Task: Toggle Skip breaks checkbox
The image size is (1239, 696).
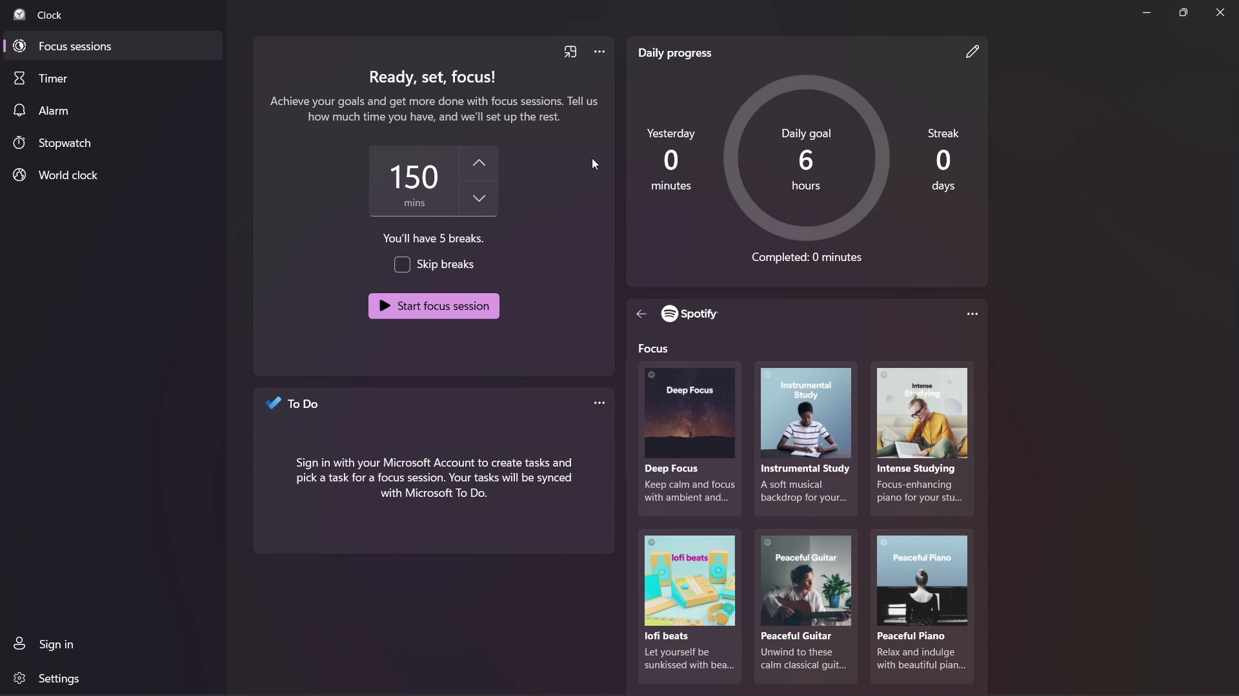Action: 401,264
